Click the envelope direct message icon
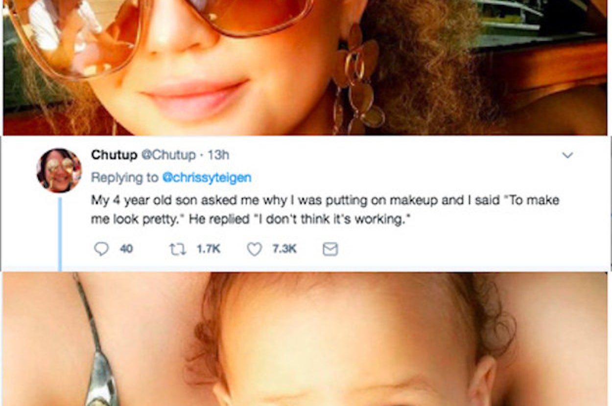The height and width of the screenshot is (406, 612). 330,249
